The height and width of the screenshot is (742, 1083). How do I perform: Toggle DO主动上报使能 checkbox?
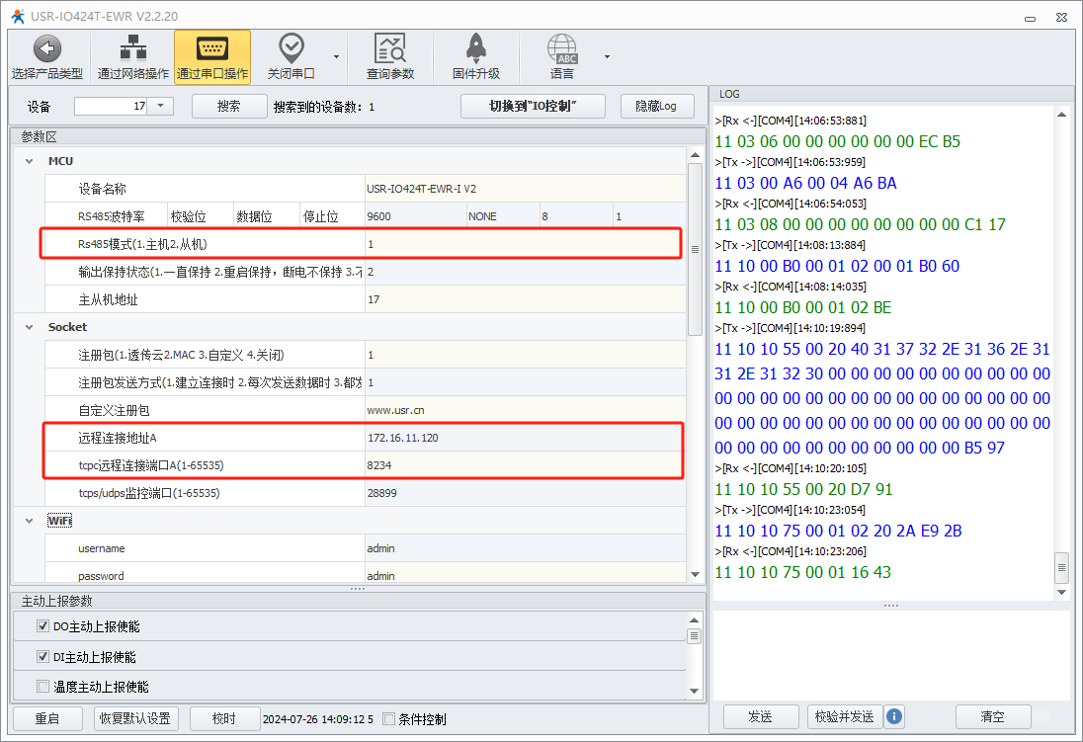pyautogui.click(x=42, y=626)
